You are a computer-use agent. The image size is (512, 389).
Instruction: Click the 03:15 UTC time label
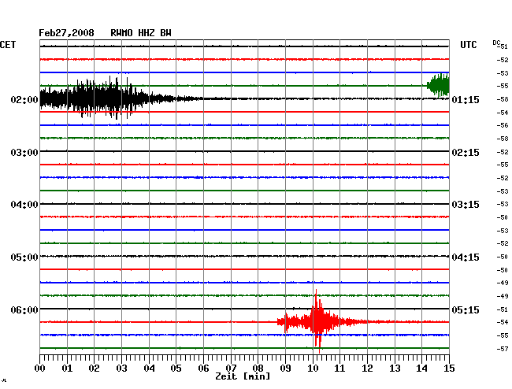click(466, 205)
